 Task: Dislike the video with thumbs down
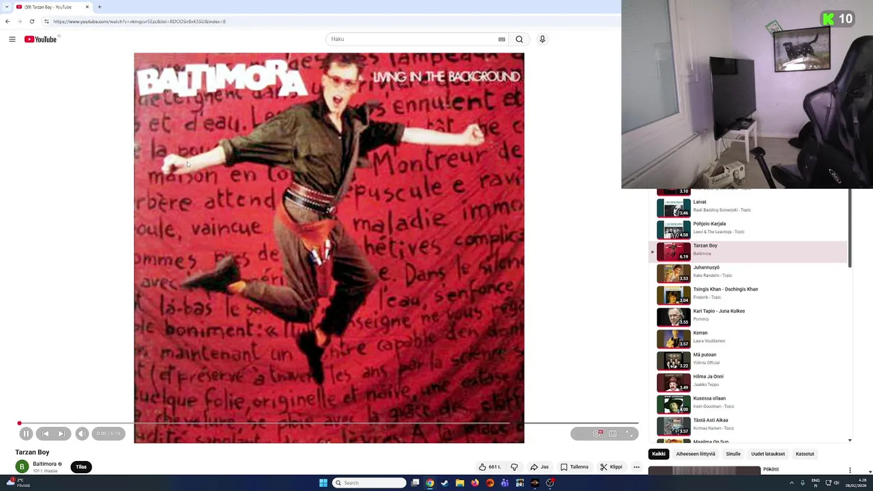pyautogui.click(x=514, y=467)
